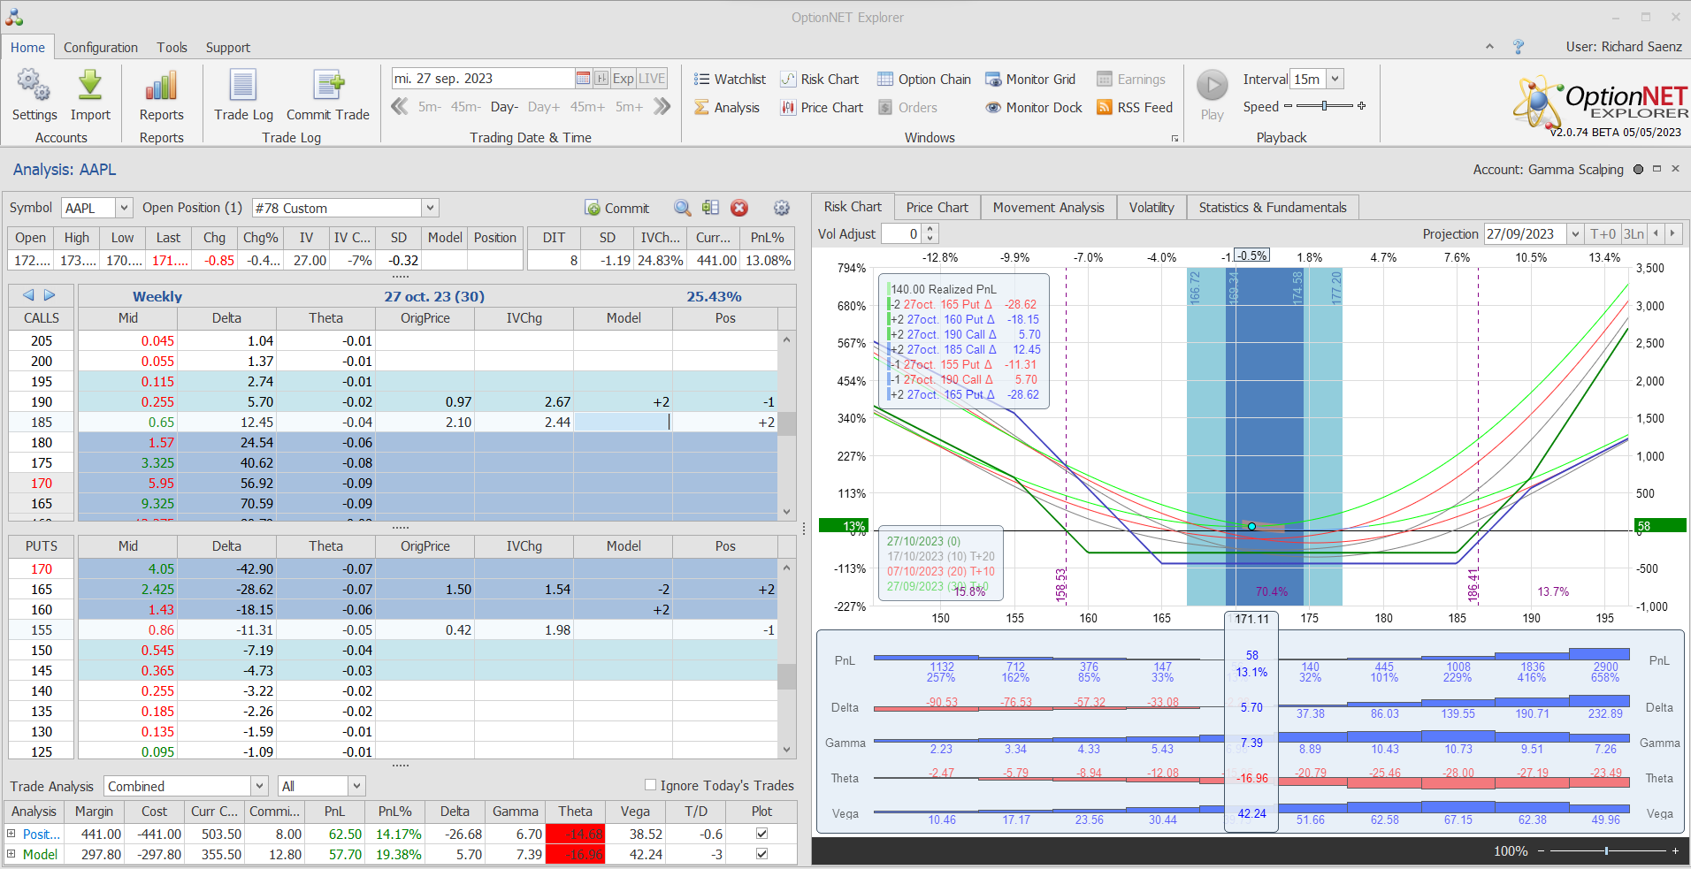The image size is (1691, 869).
Task: Open the Trade Log icon
Action: pos(243,86)
